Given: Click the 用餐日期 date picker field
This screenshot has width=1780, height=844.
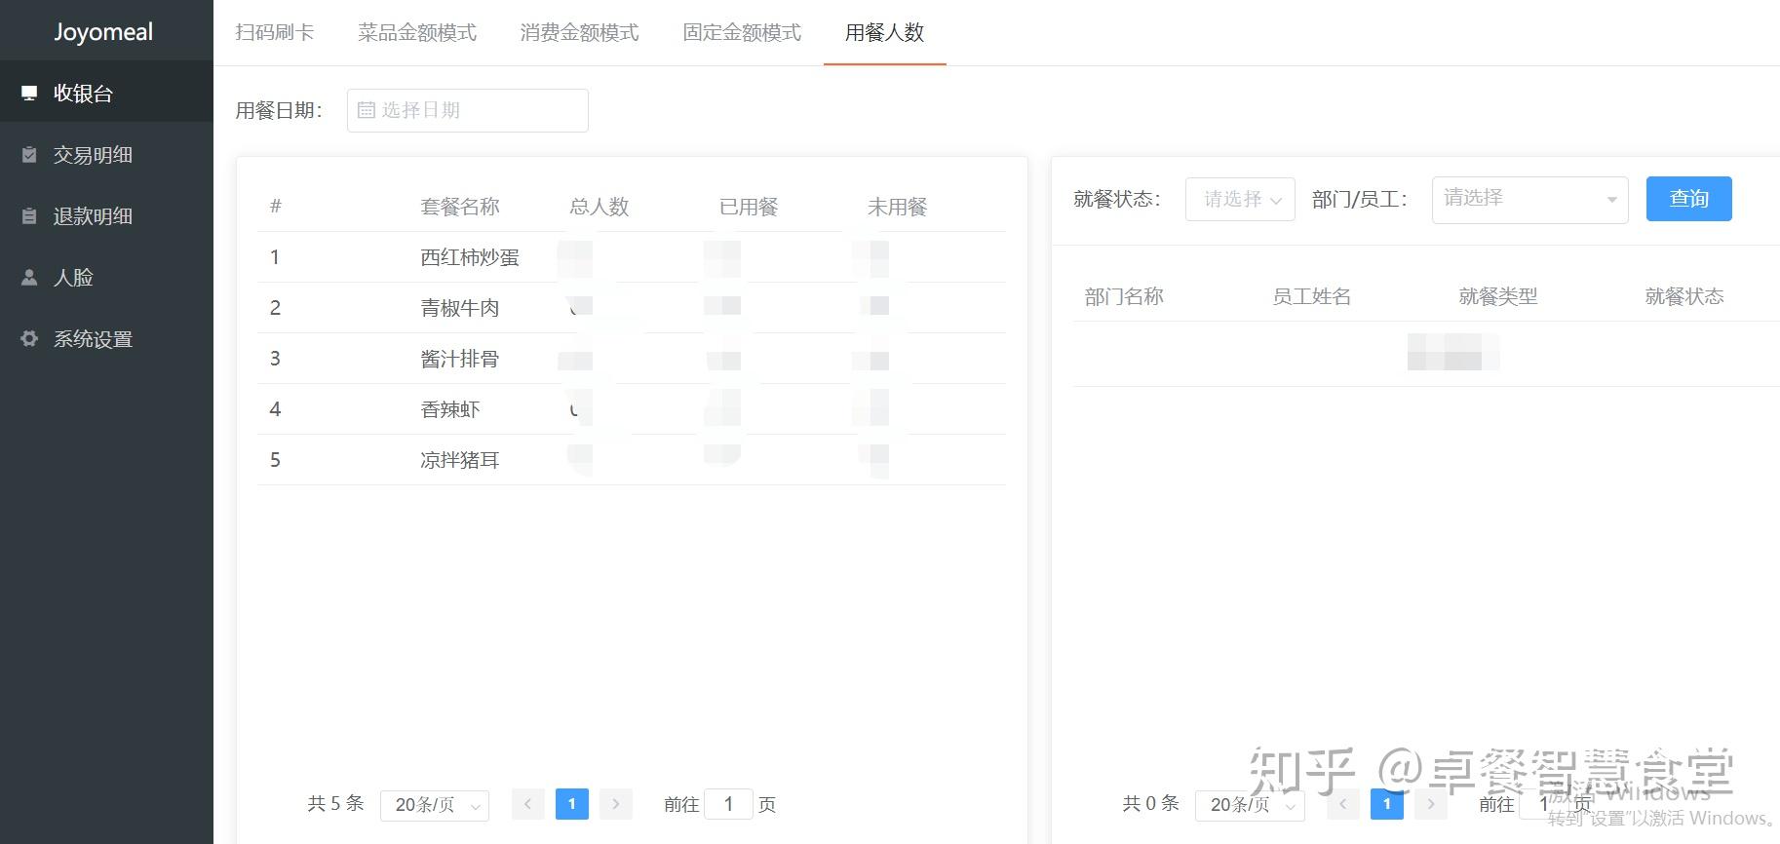Looking at the screenshot, I should pyautogui.click(x=468, y=110).
